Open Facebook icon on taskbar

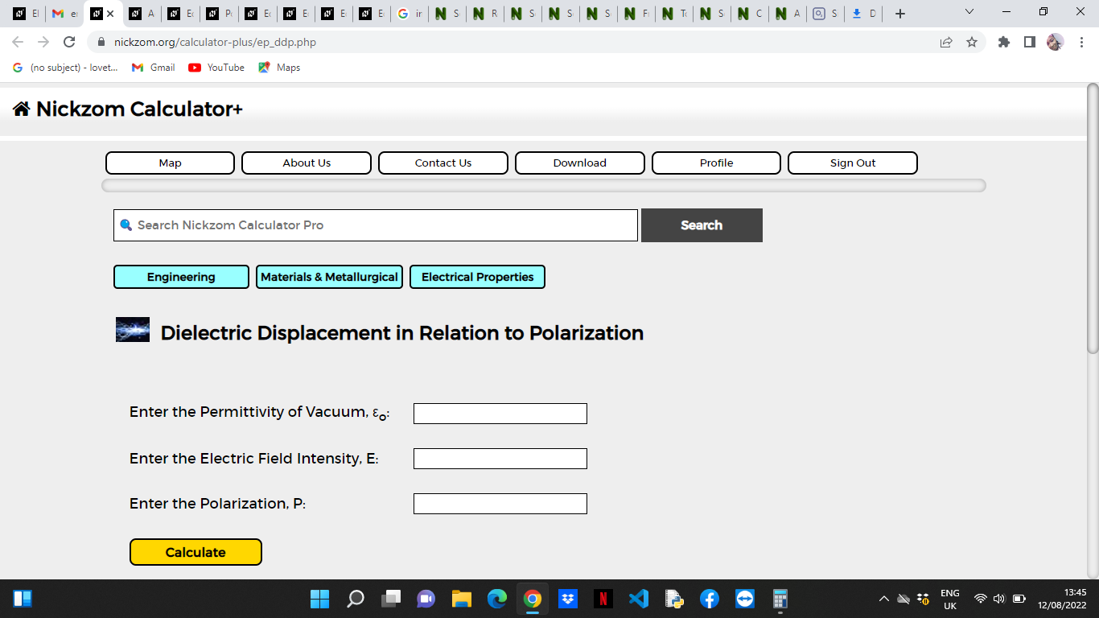point(709,599)
